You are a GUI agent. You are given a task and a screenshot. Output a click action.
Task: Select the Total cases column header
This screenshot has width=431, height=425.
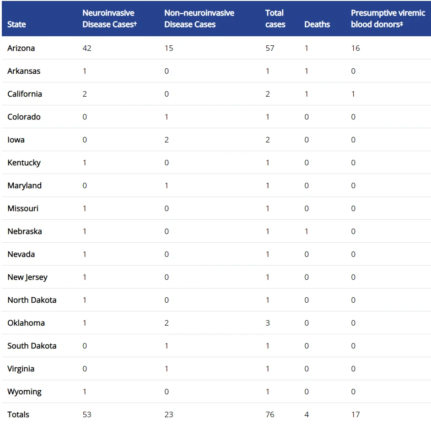point(275,19)
